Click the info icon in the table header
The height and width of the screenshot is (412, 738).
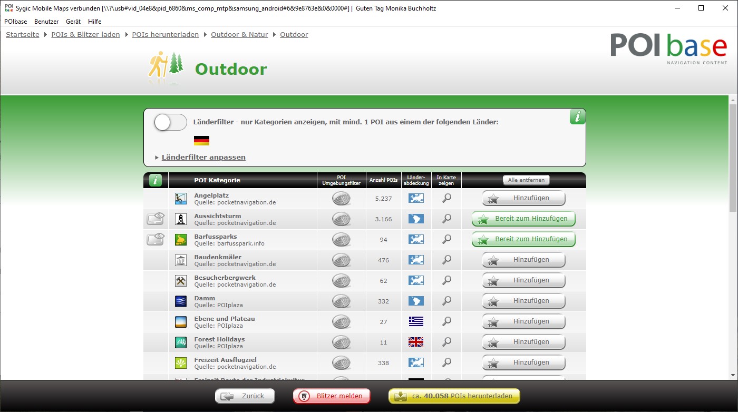click(156, 180)
